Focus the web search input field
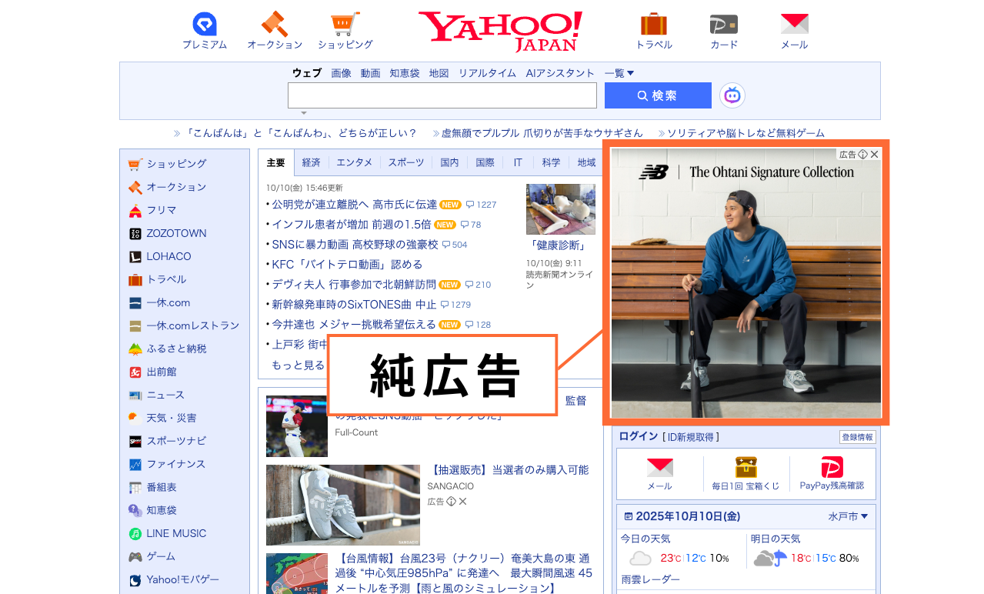The height and width of the screenshot is (594, 984). [442, 95]
